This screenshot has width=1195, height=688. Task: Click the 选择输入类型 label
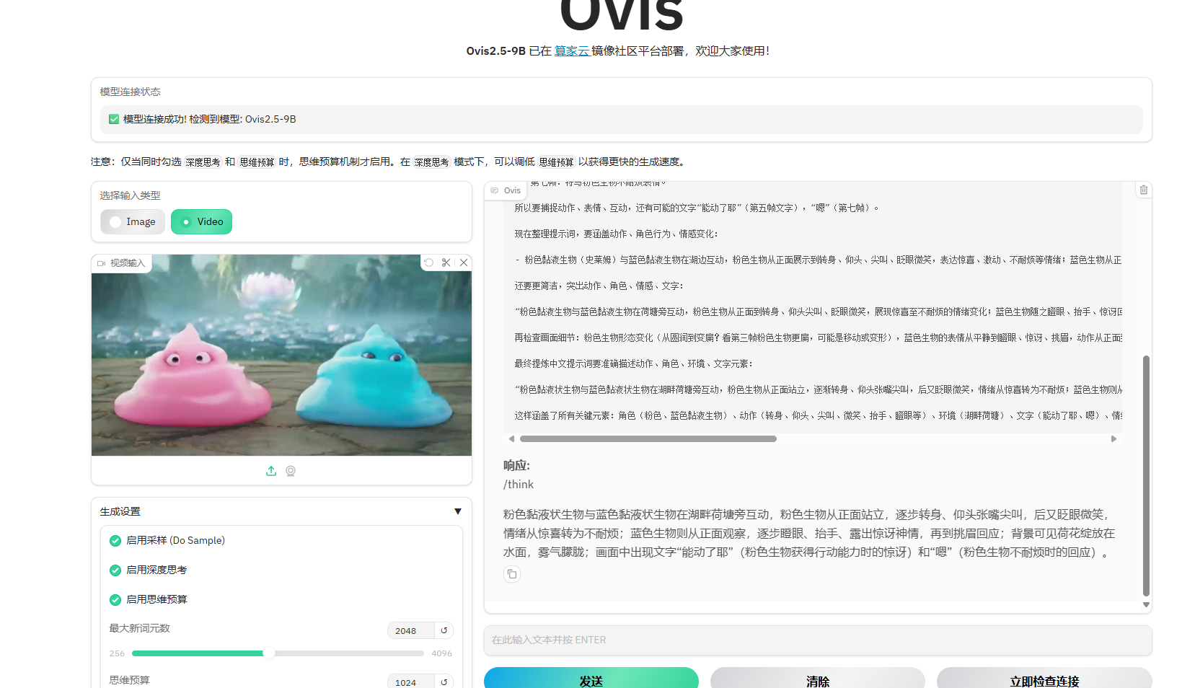130,195
